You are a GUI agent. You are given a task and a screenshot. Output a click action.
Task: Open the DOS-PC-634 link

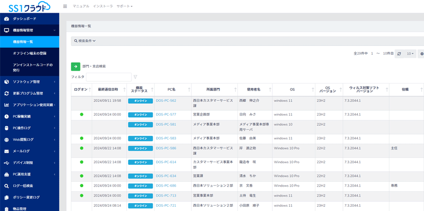click(x=166, y=176)
